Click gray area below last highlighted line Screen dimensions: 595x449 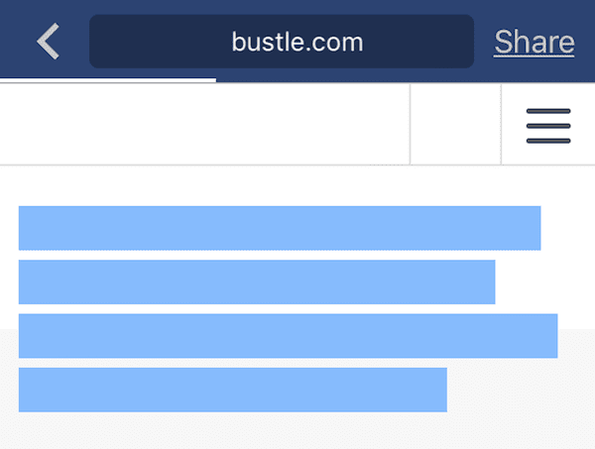click(x=297, y=432)
